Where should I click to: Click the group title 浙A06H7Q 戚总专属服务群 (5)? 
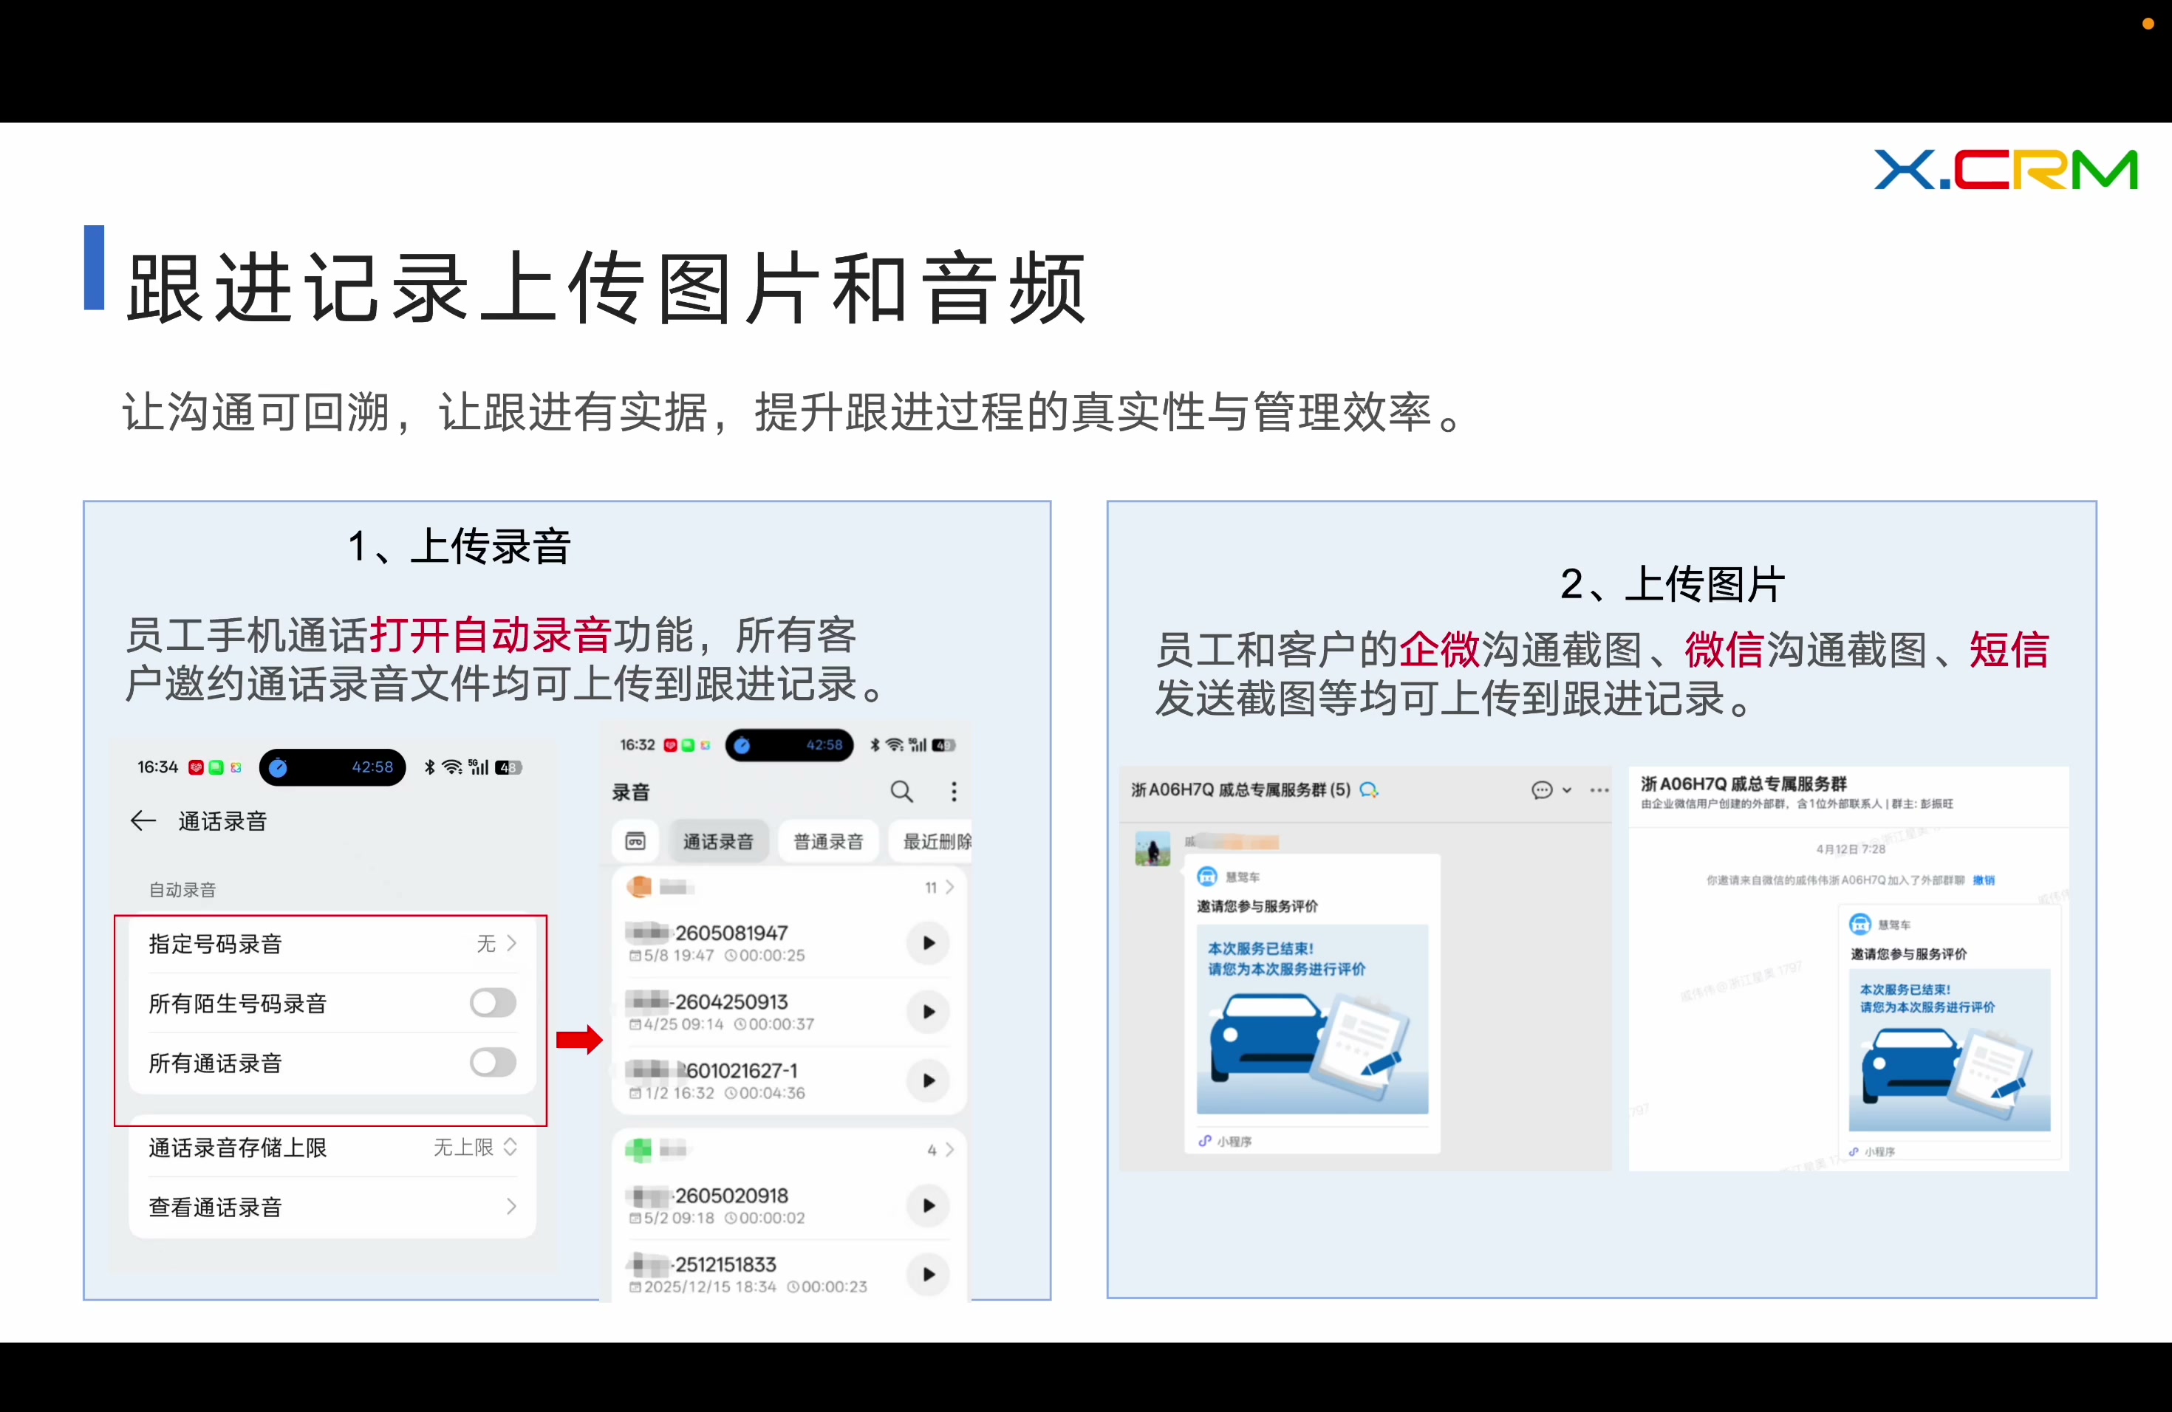point(1240,790)
